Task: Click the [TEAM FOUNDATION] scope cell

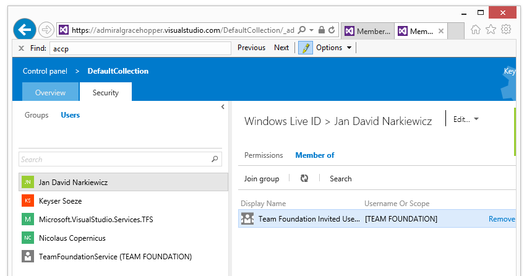Action: point(401,219)
